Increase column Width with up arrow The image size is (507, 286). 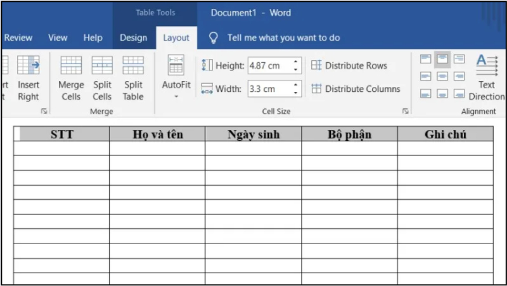(295, 85)
